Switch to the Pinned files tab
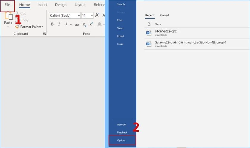250x148 pixels. pos(164,15)
